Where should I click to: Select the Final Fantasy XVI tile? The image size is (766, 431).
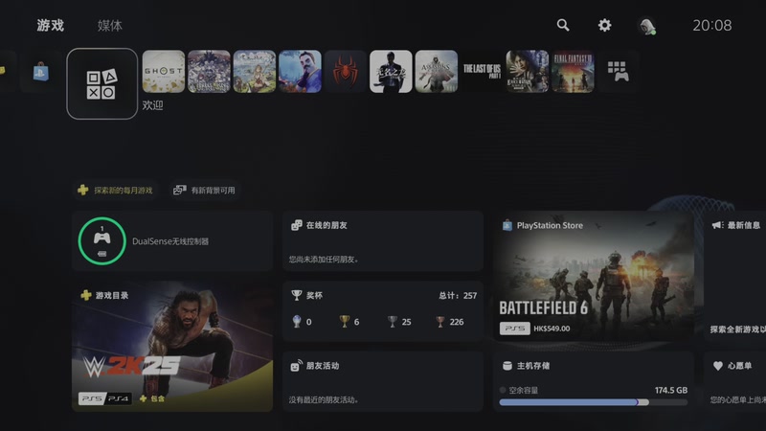(x=573, y=71)
